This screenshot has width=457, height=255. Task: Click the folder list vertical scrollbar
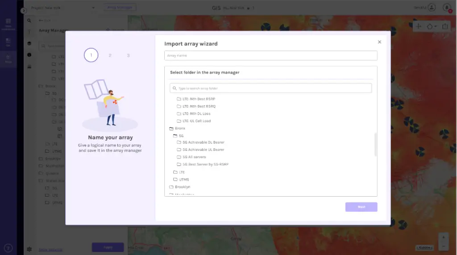point(375,144)
